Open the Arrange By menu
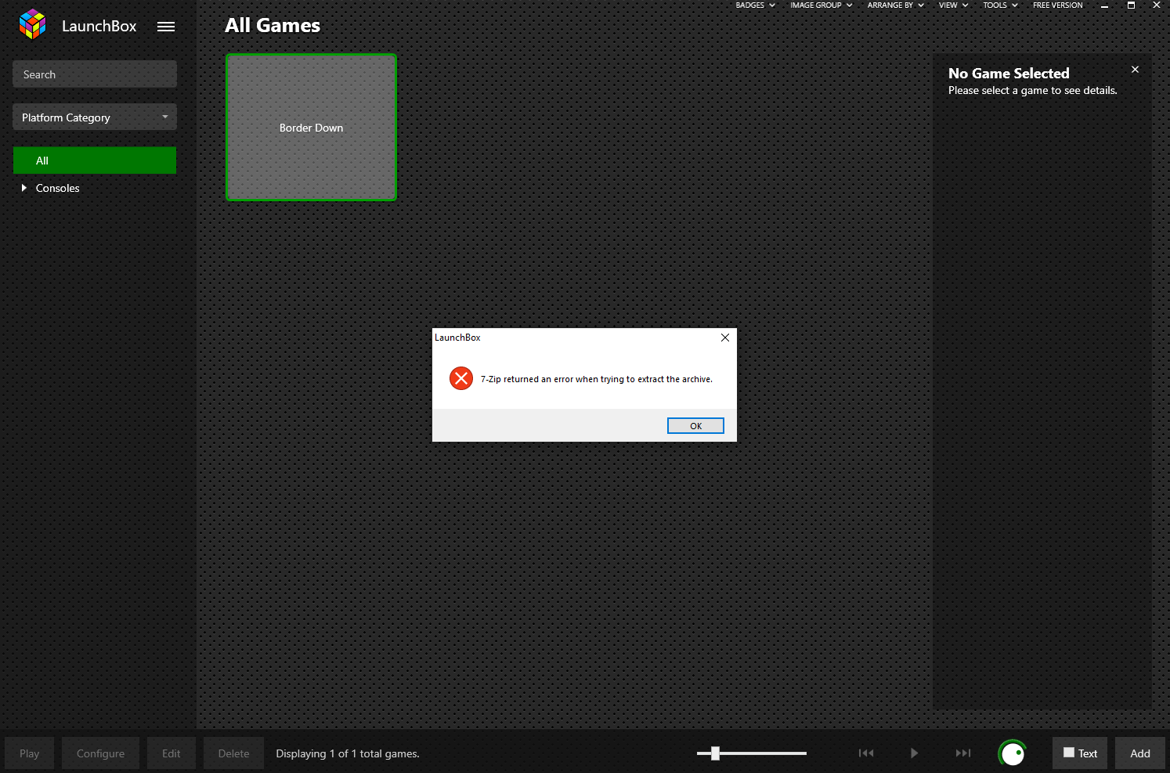1170x773 pixels. point(895,5)
